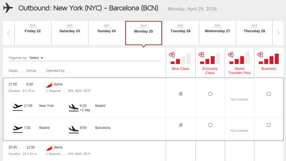Click the landing icon for 8:50 Barcelona
Image resolution: width=286 pixels, height=161 pixels.
[x=74, y=129]
